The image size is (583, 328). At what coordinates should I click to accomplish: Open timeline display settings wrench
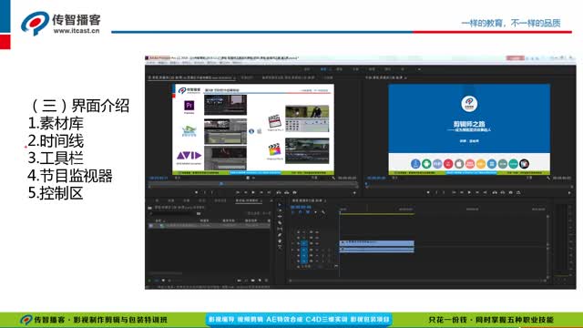323,212
